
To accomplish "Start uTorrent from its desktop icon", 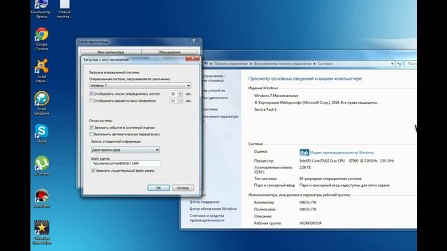I will click(42, 165).
